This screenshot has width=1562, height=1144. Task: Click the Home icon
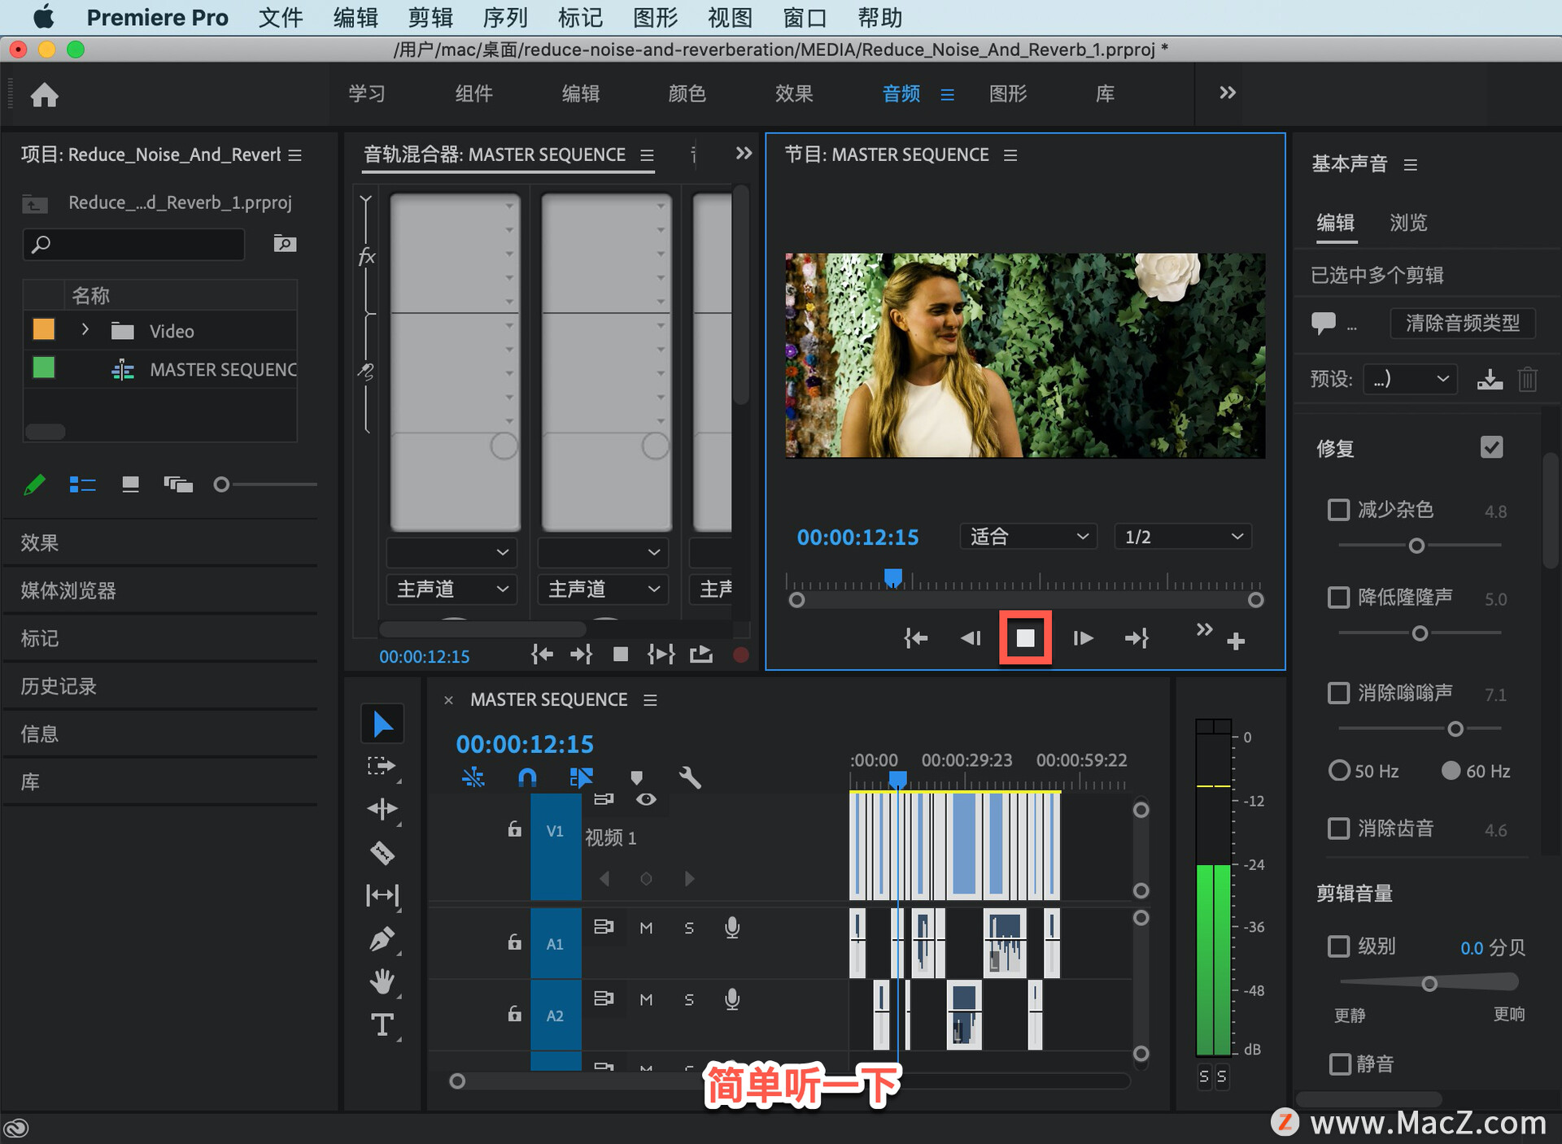45,95
